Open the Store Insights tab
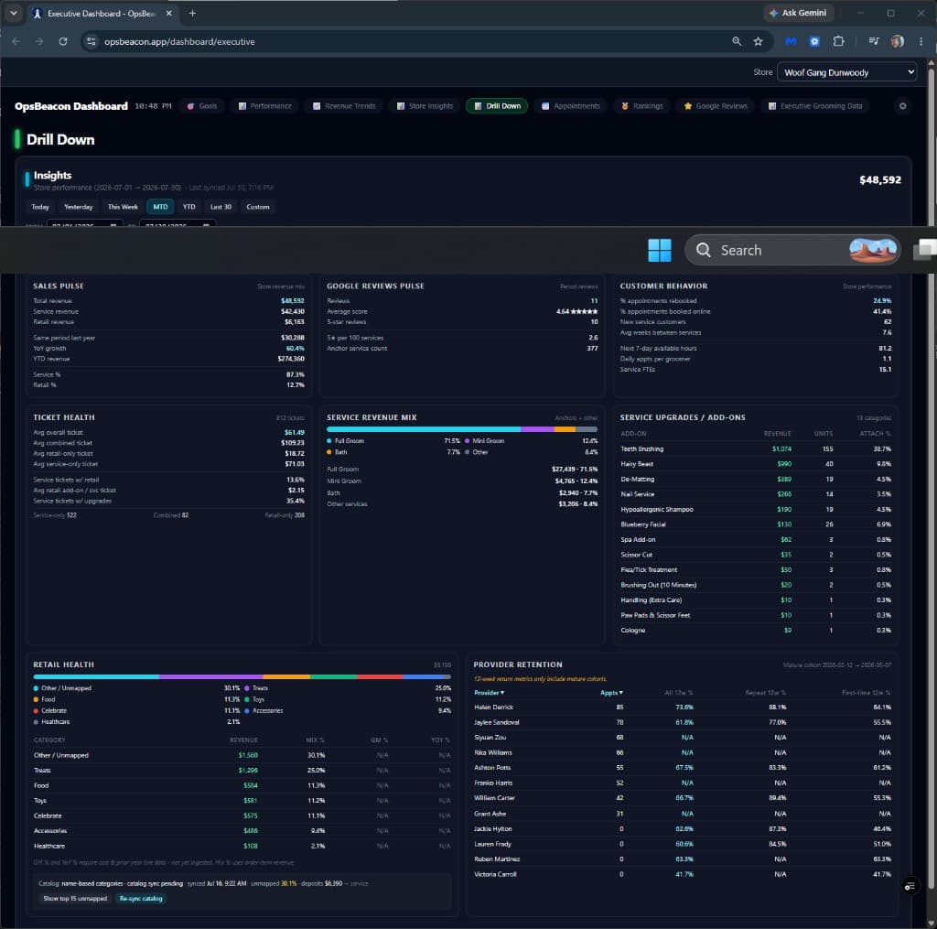 [425, 106]
